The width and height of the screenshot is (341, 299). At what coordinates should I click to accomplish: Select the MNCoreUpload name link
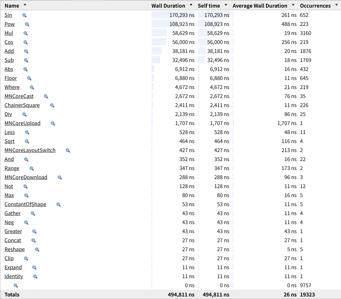click(x=23, y=123)
